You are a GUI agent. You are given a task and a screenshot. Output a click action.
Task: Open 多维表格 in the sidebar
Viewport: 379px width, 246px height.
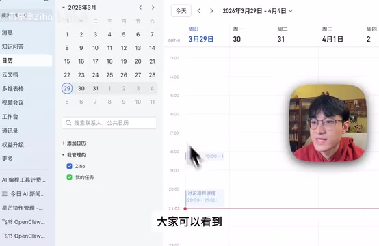coord(12,88)
